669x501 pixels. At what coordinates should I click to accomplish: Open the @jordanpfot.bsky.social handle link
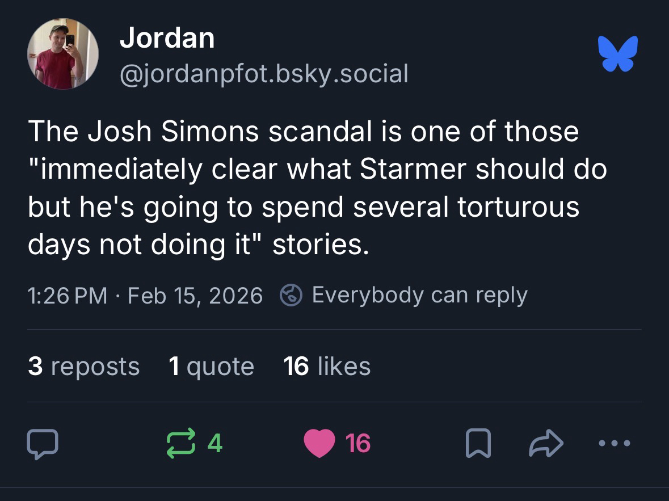pos(263,73)
